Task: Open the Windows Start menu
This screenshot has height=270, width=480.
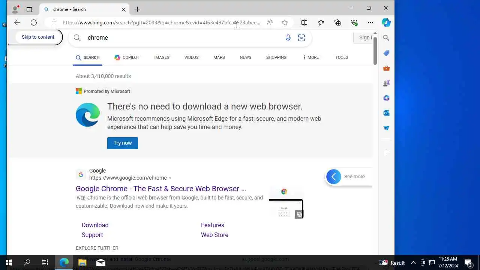Action: pyautogui.click(x=9, y=262)
